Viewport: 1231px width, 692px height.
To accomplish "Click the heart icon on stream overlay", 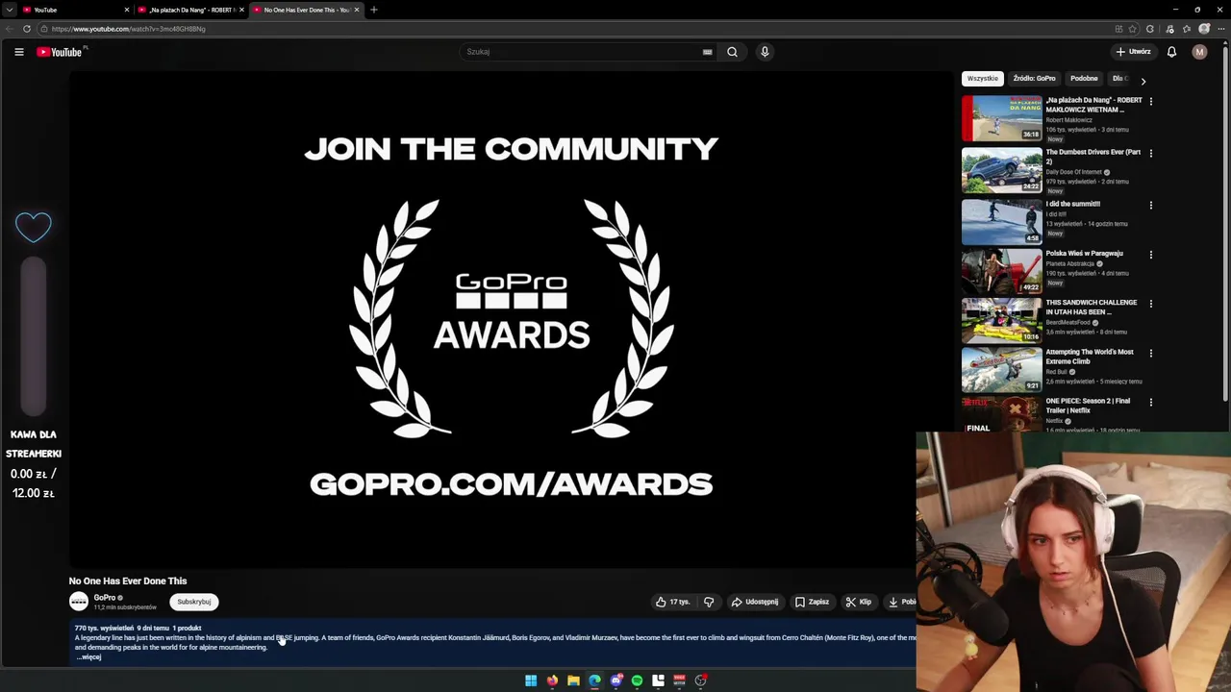I will coord(34,227).
